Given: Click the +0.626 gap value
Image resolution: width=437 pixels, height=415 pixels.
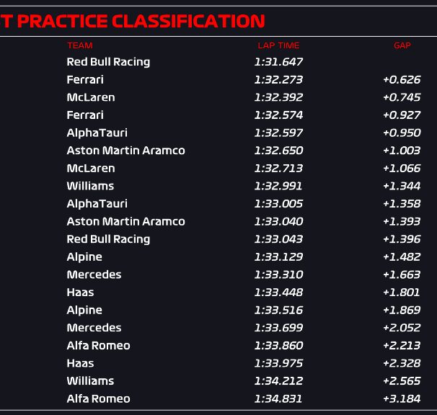Looking at the screenshot, I should click(402, 80).
